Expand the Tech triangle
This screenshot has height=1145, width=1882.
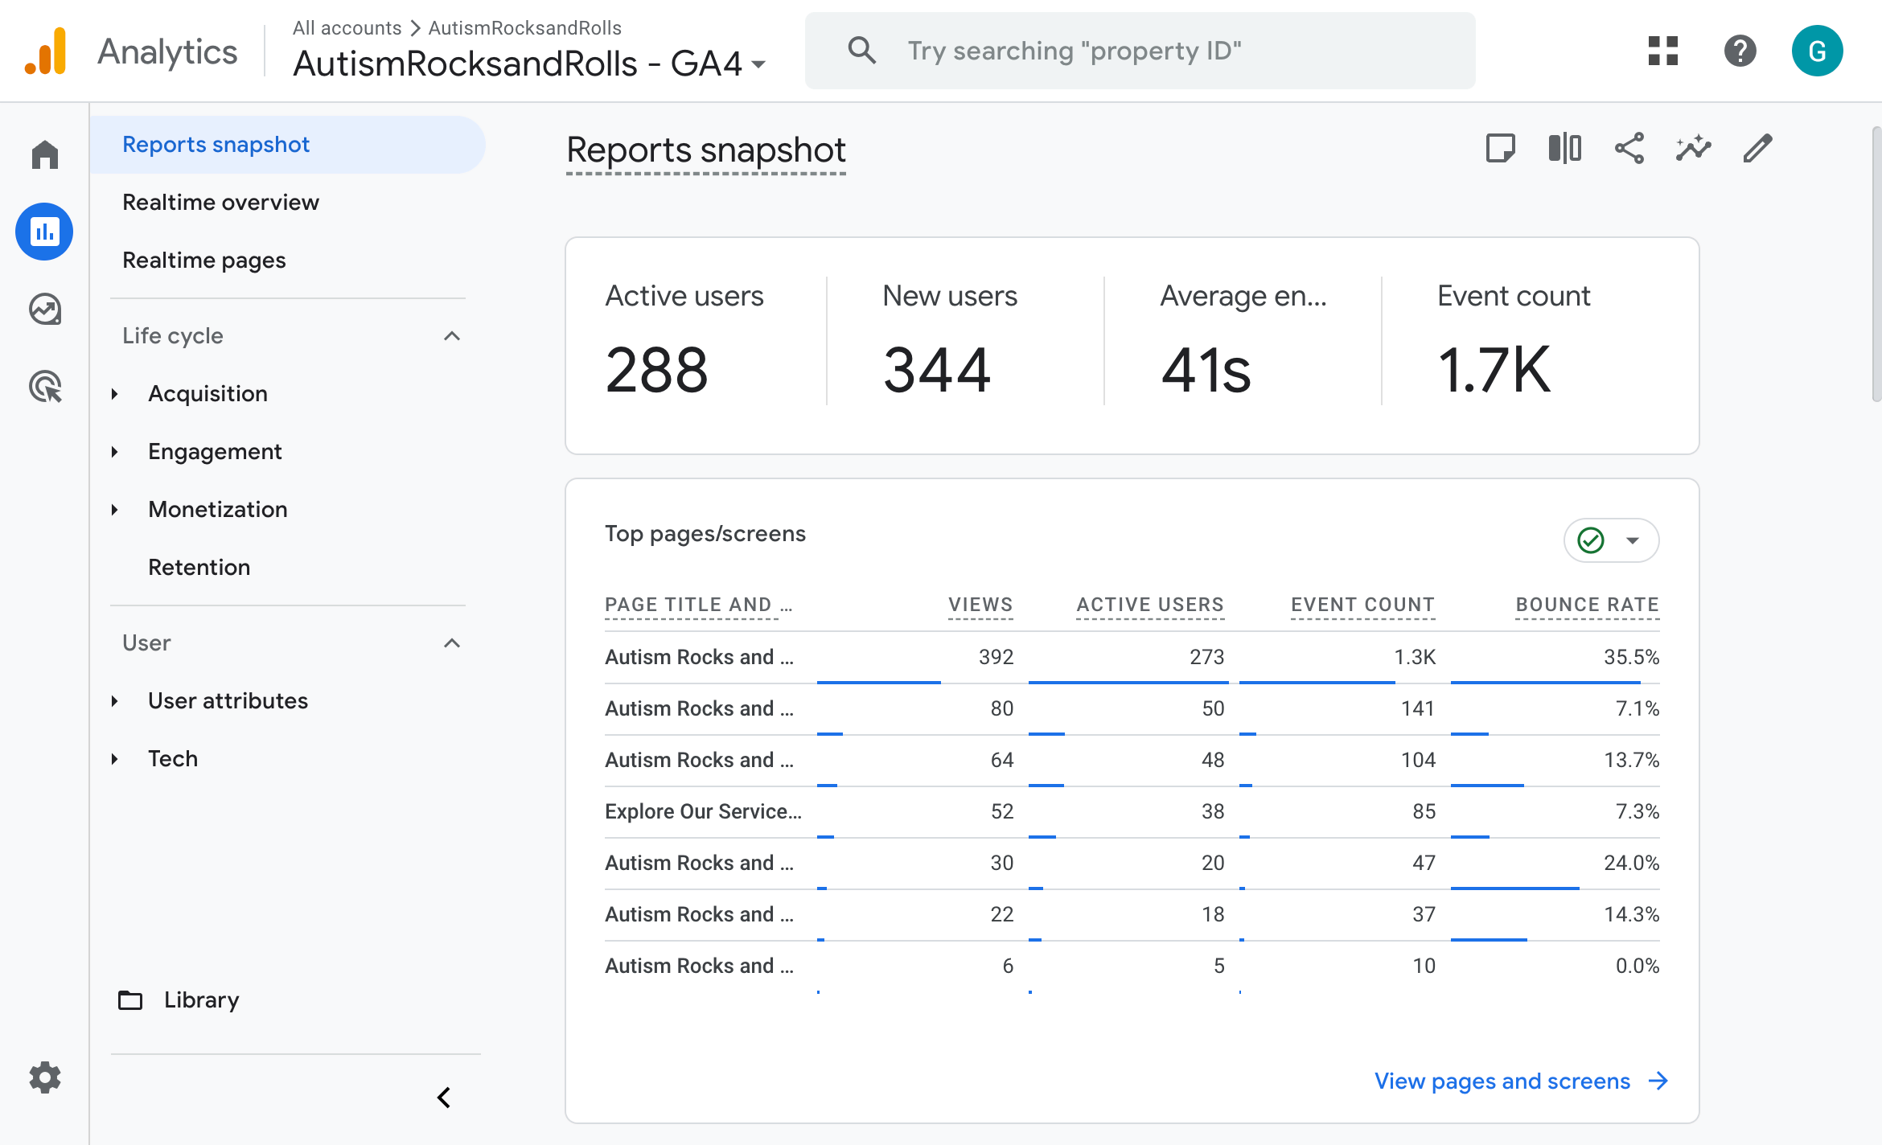[115, 759]
